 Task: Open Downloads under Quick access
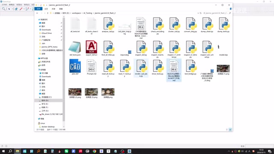click(46, 30)
